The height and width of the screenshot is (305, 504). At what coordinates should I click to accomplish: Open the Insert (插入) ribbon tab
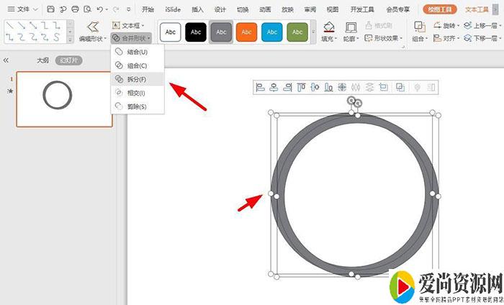point(197,9)
